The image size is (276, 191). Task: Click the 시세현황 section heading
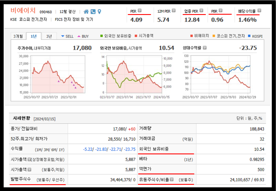pyautogui.click(x=21, y=118)
